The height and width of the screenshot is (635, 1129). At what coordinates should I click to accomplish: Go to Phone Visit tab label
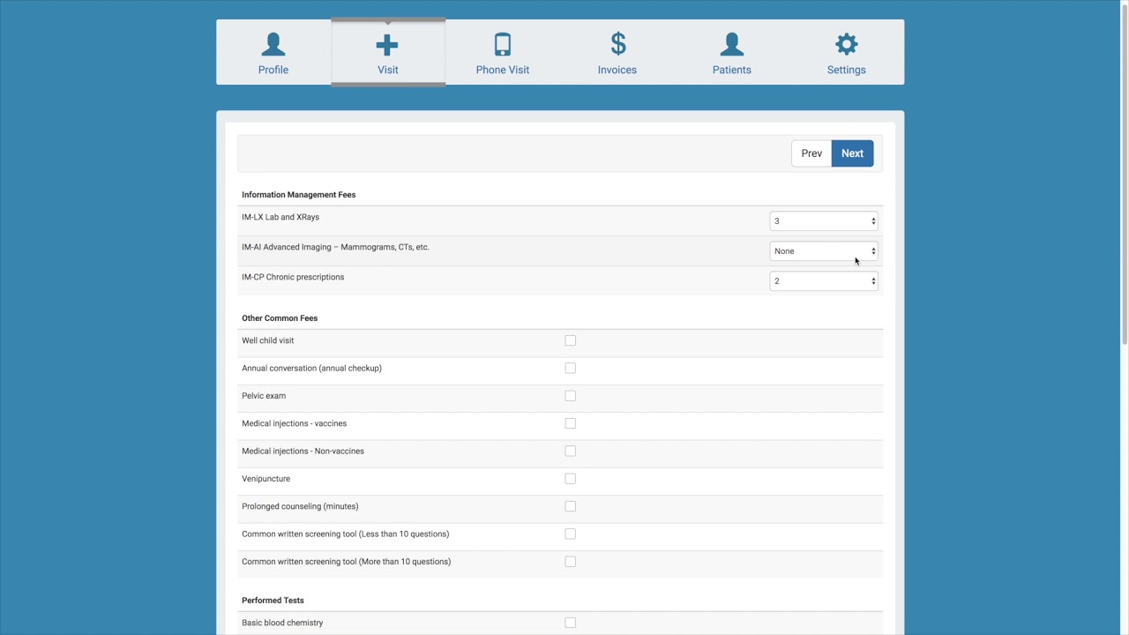(x=503, y=70)
